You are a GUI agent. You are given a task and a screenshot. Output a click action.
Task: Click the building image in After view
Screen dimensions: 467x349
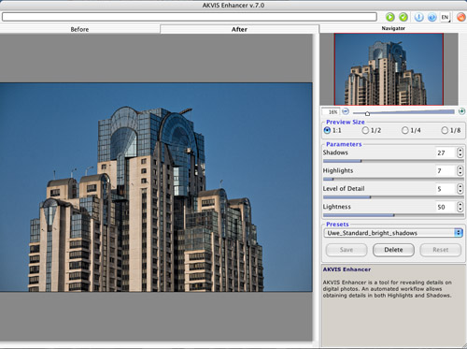click(156, 187)
